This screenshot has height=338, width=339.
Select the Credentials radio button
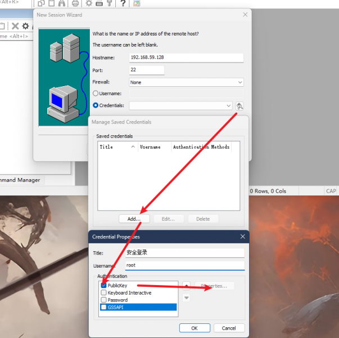[96, 105]
